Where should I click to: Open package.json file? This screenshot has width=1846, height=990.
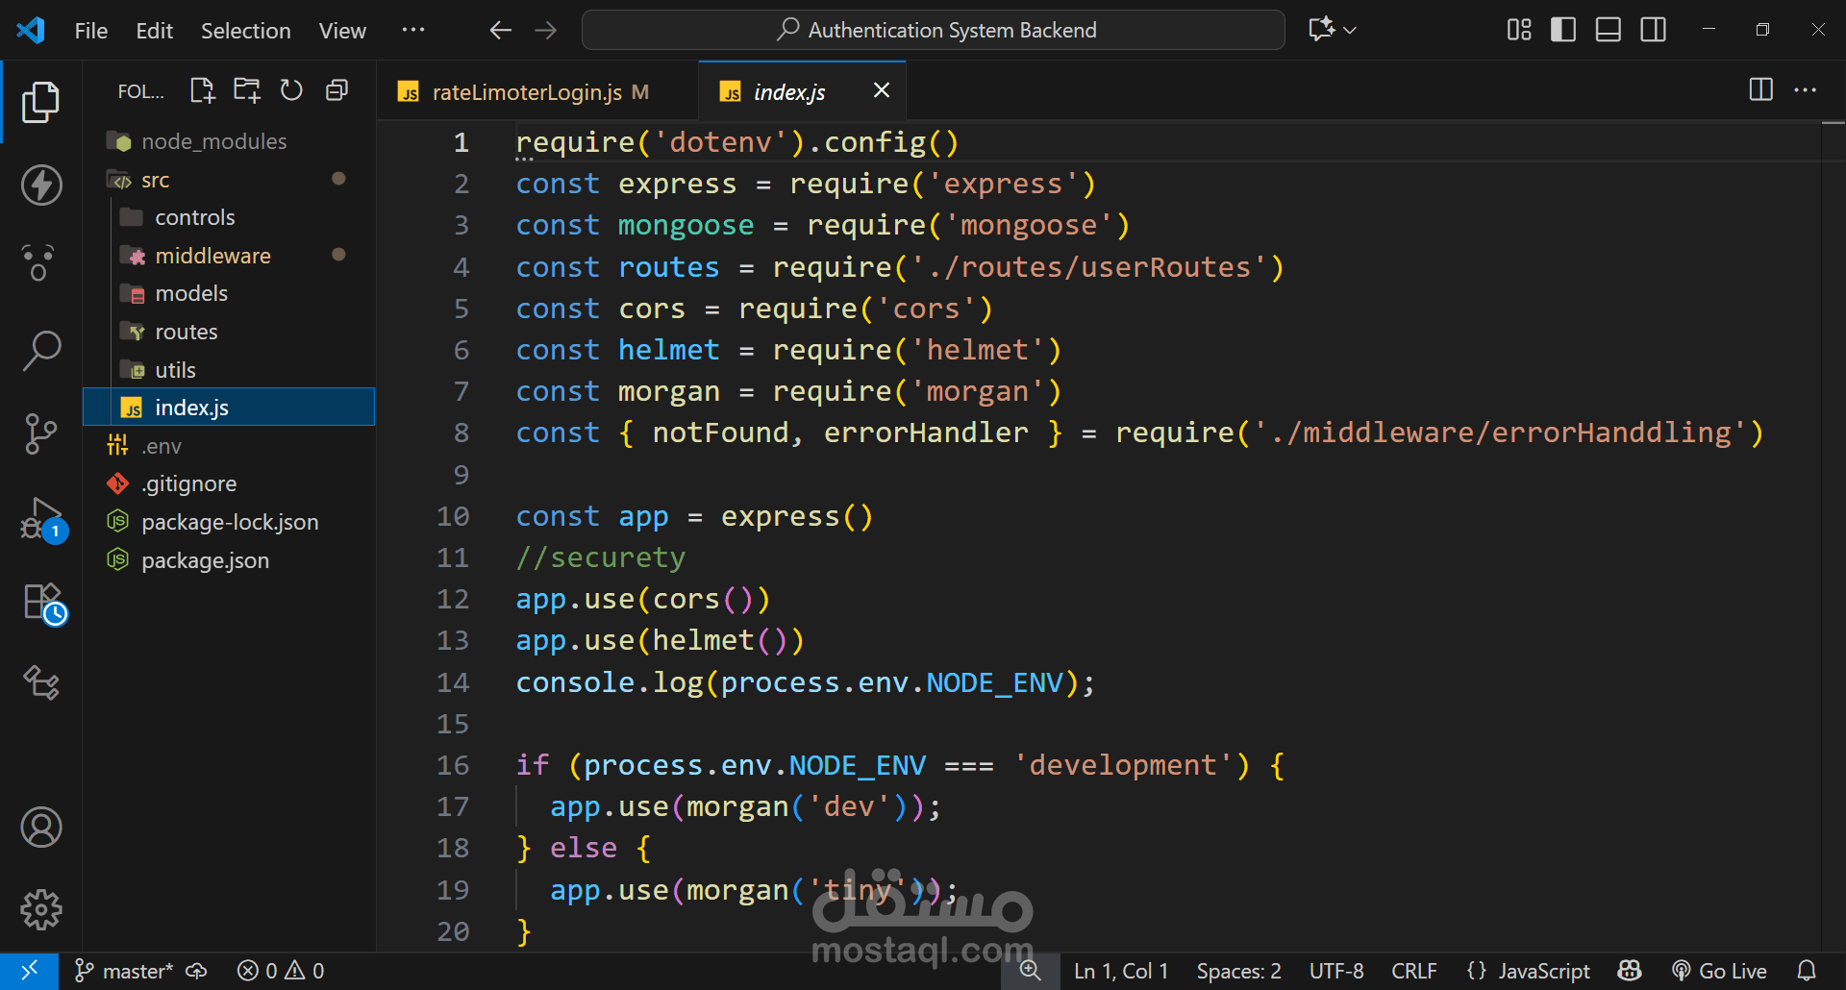[229, 560]
